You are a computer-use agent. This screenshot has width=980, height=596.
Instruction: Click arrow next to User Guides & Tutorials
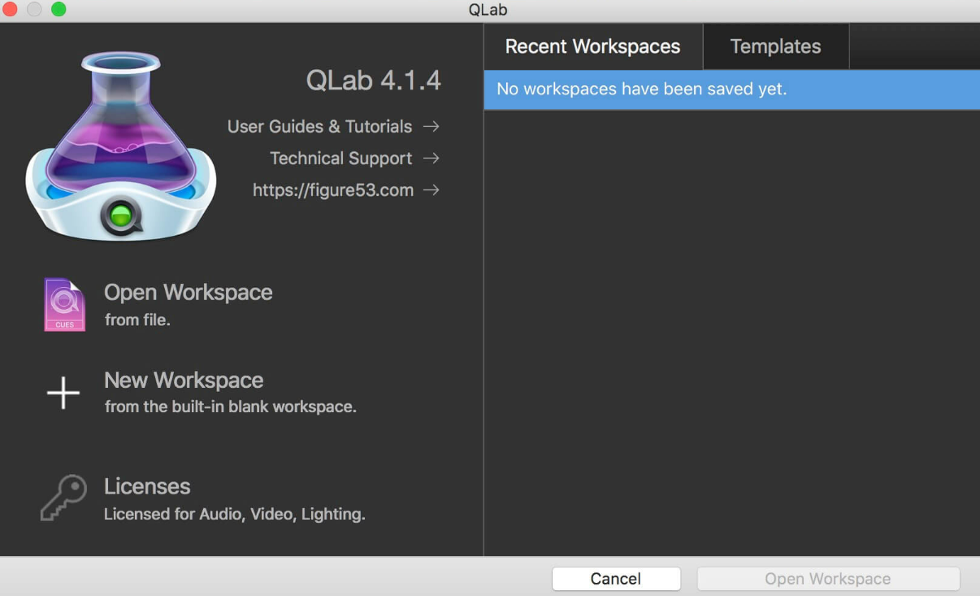[x=431, y=126]
